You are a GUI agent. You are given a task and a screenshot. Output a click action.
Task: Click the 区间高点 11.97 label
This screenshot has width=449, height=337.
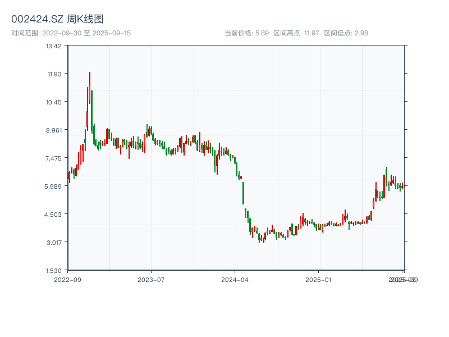pyautogui.click(x=296, y=33)
